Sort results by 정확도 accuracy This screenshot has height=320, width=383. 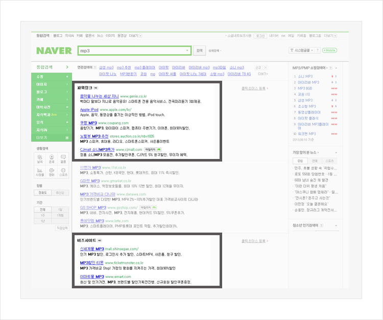click(x=42, y=193)
